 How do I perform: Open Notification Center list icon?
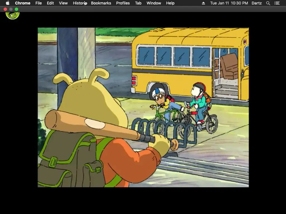pyautogui.click(x=277, y=3)
